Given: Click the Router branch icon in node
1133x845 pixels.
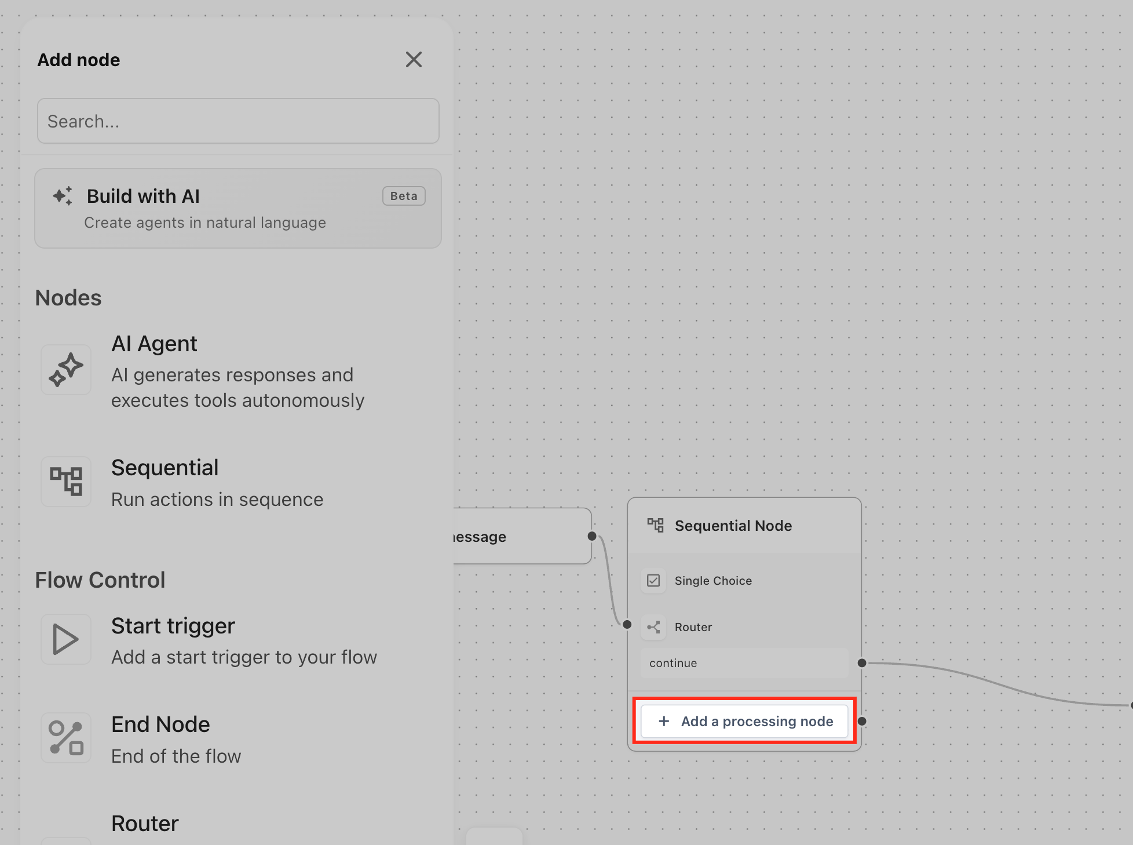Looking at the screenshot, I should point(653,627).
